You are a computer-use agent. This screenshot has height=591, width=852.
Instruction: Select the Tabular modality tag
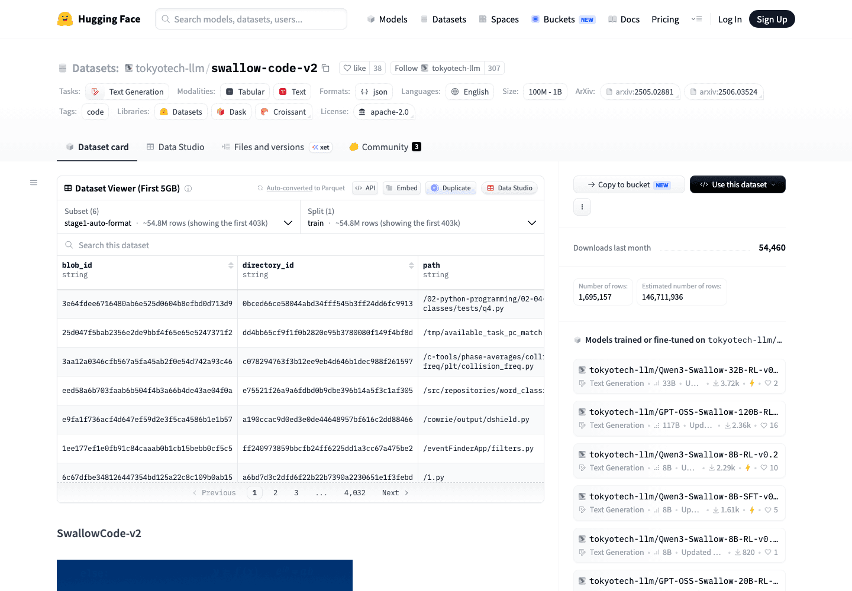click(246, 92)
